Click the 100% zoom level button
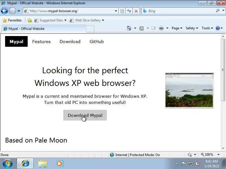Image resolution: width=226 pixels, height=169 pixels. (207, 155)
